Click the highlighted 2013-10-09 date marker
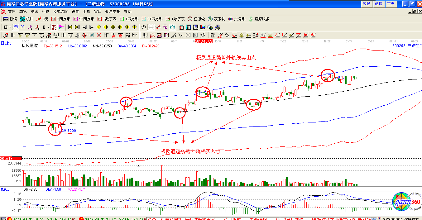This screenshot has width=422, height=220. click(x=203, y=41)
